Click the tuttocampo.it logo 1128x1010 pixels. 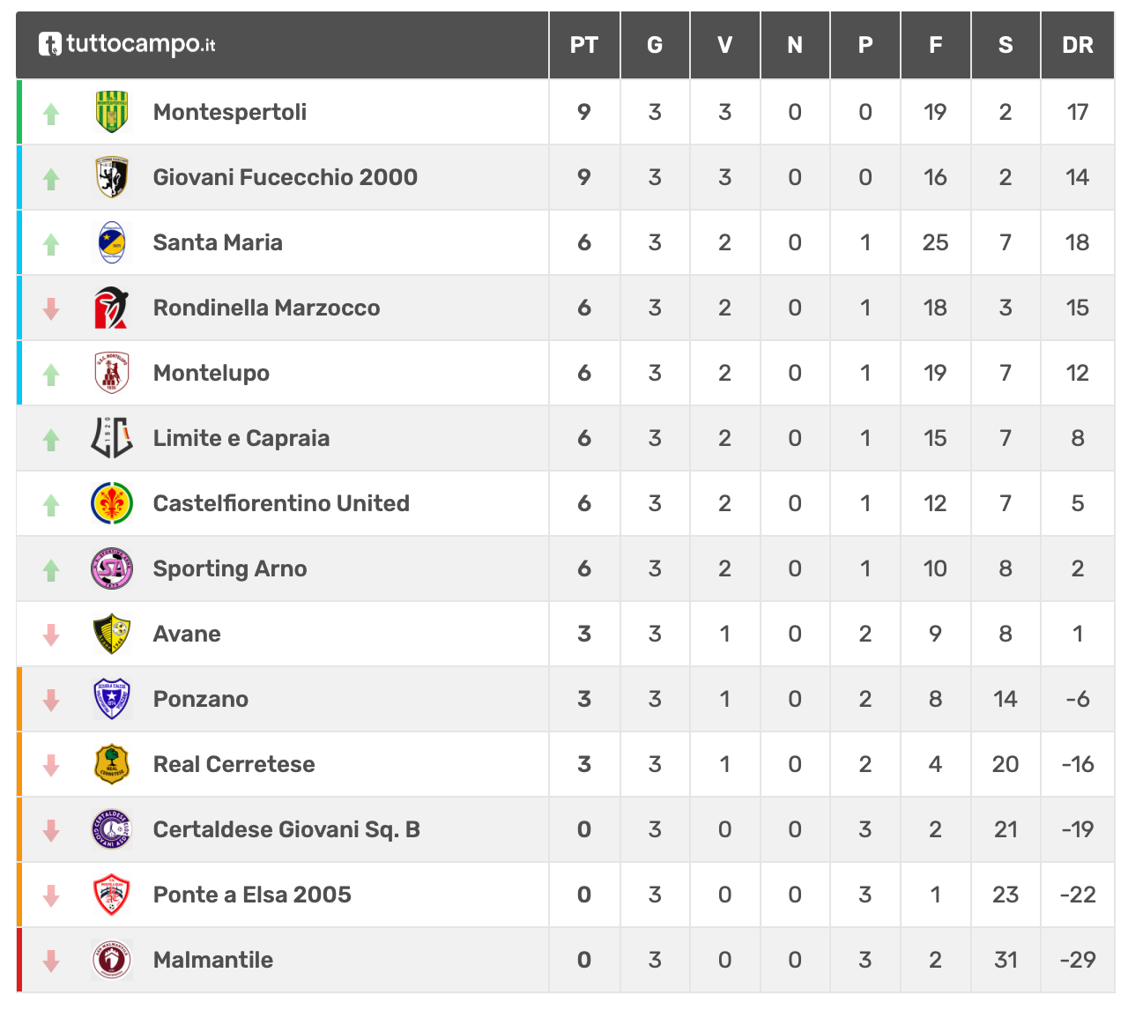coord(127,44)
